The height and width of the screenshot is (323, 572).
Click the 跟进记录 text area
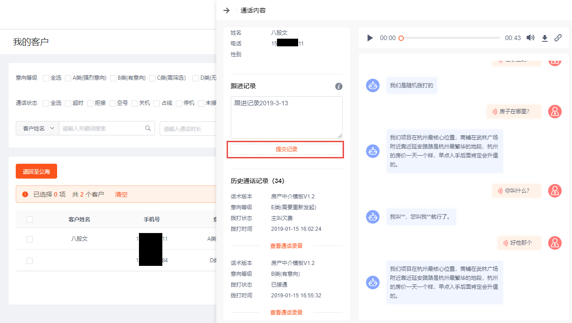(x=286, y=117)
